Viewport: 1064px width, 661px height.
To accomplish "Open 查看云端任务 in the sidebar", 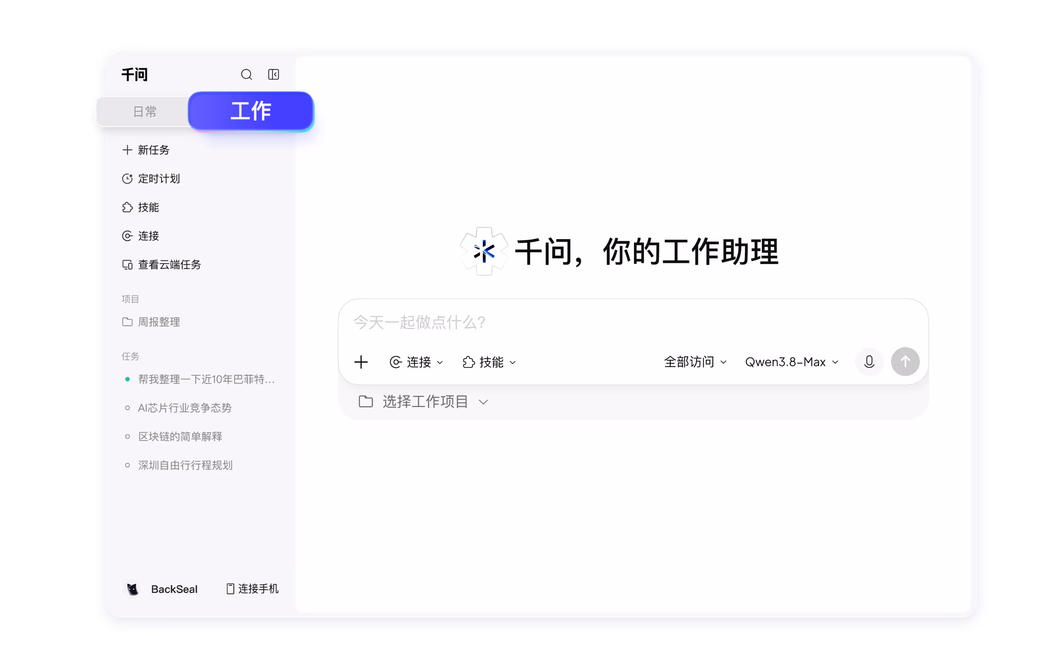I will [x=161, y=264].
